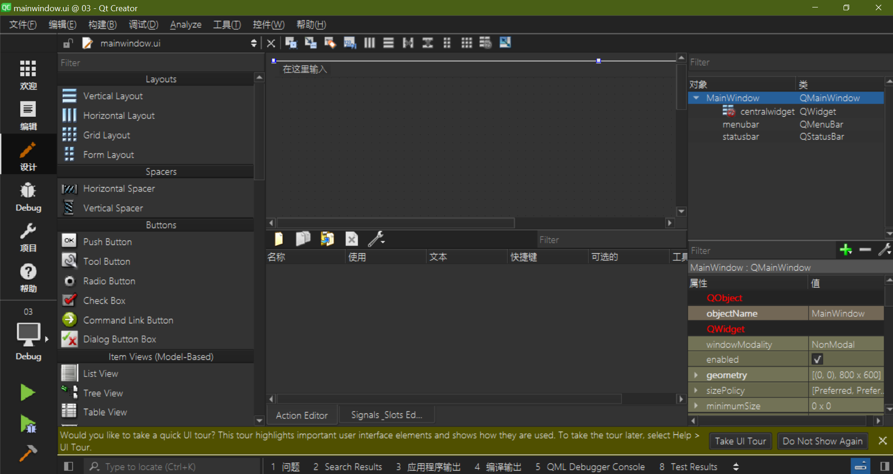Image resolution: width=893 pixels, height=474 pixels.
Task: Click the Build hammer icon
Action: click(28, 453)
